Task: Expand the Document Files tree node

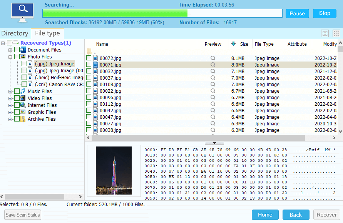Action: (x=10, y=50)
